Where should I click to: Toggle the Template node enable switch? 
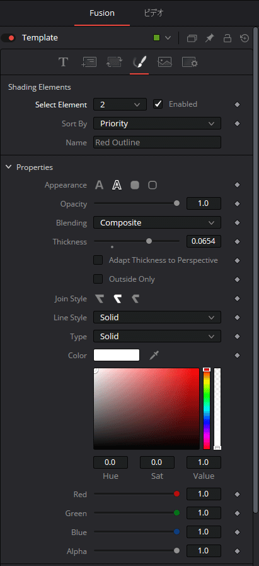(x=9, y=38)
